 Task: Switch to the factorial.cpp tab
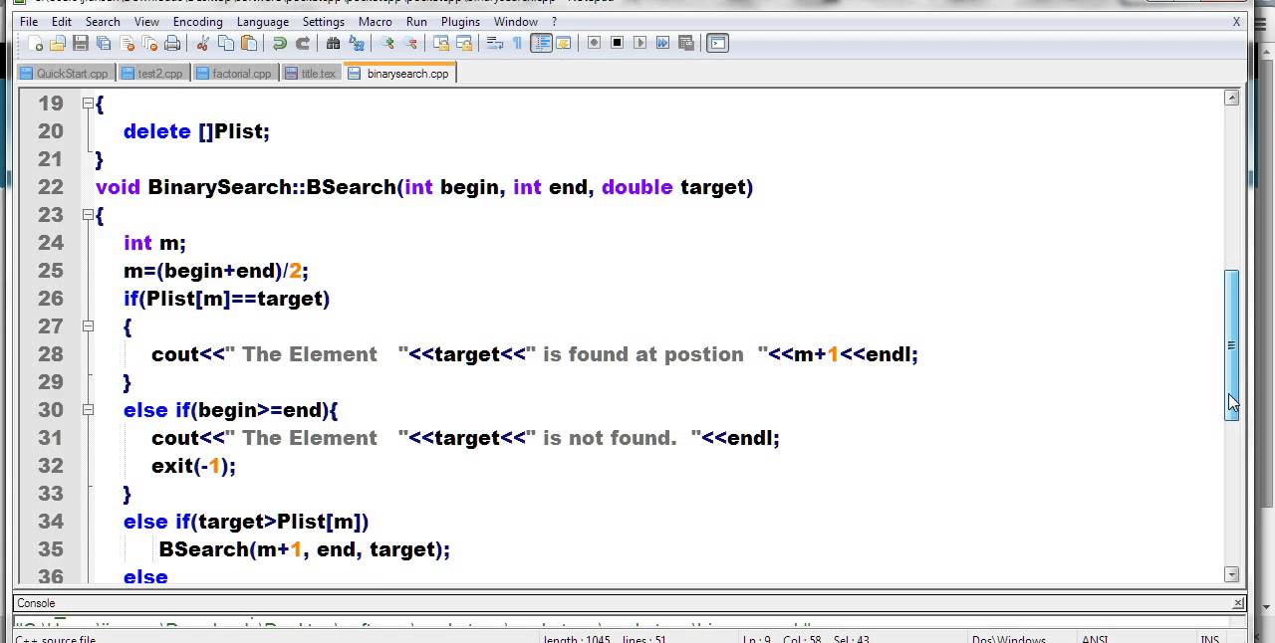click(234, 73)
